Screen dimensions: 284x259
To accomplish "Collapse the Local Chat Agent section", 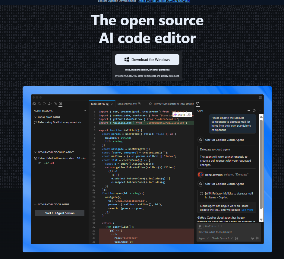I will (x=35, y=117).
